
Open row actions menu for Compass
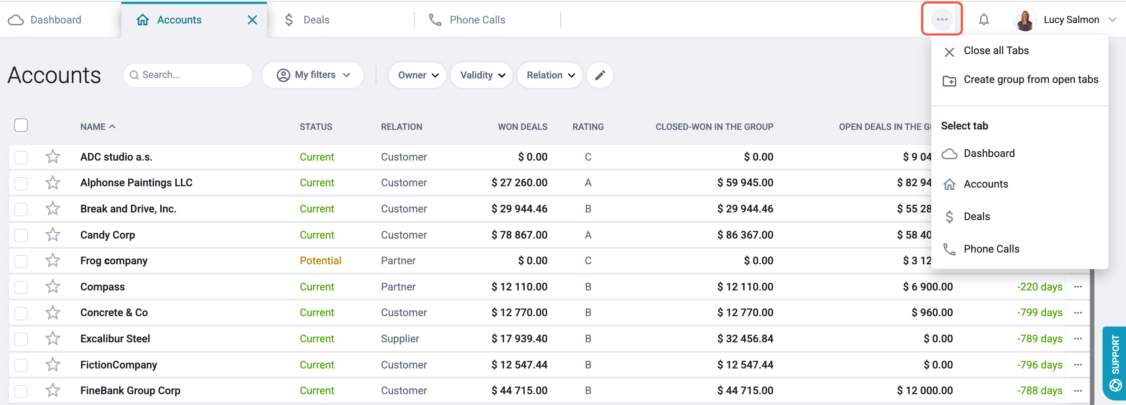coord(1078,287)
